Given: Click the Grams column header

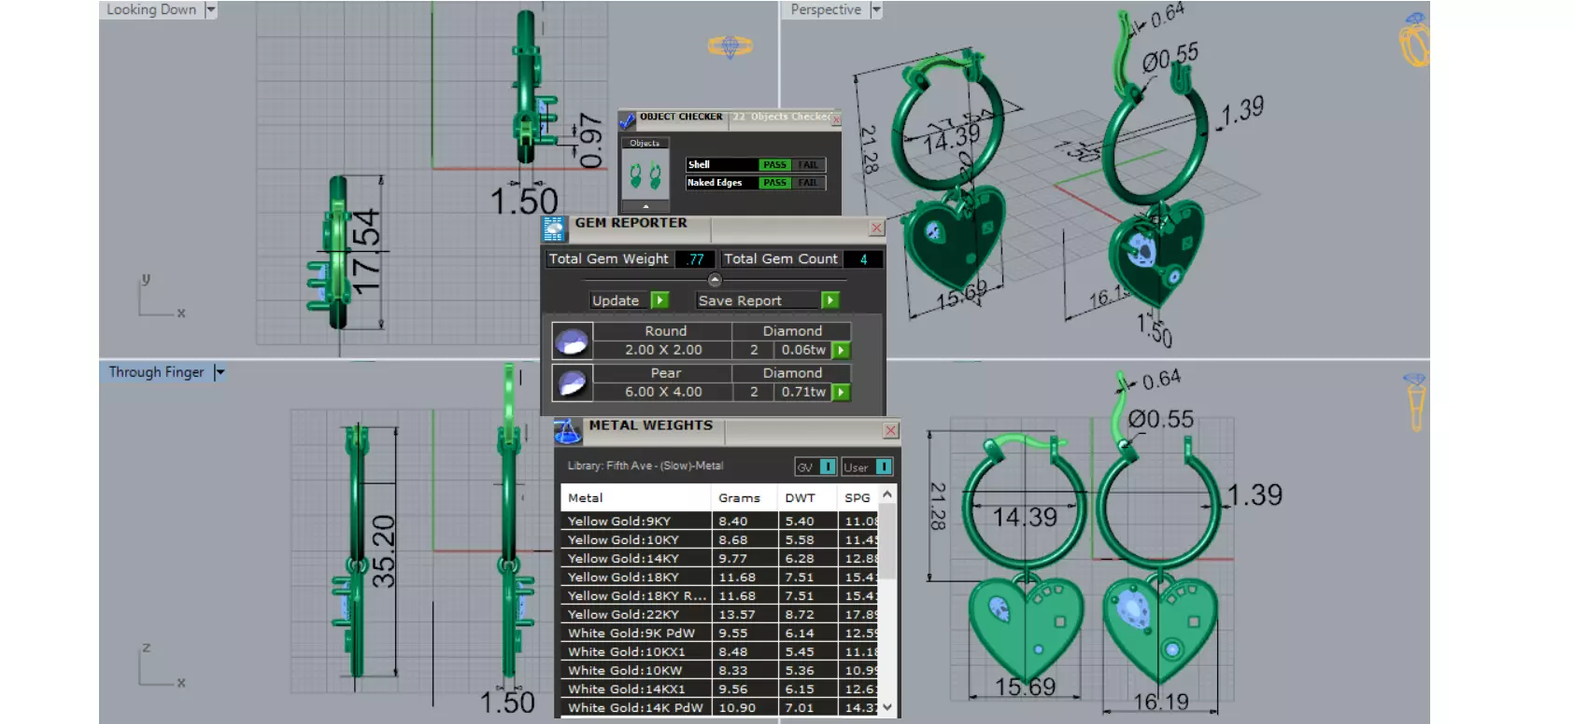Looking at the screenshot, I should click(x=744, y=498).
